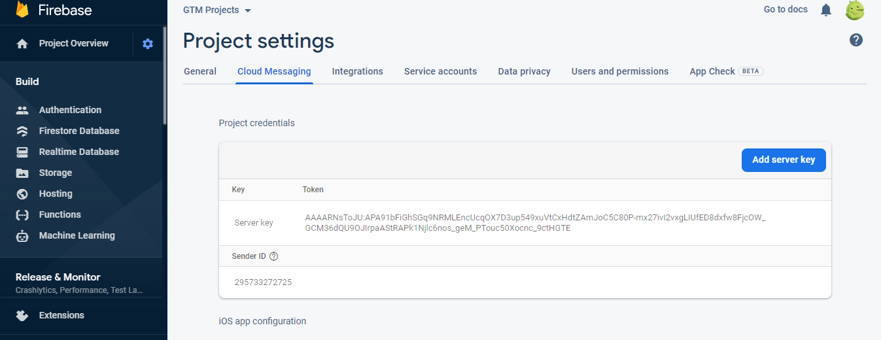Click the Functions brackets icon
Image resolution: width=881 pixels, height=340 pixels.
click(22, 214)
